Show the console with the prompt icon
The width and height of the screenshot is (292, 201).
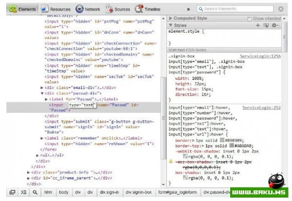[x=23, y=192]
